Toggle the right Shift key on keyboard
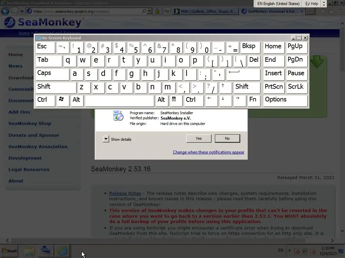Viewport: 345px width, 258px height. tap(247, 88)
